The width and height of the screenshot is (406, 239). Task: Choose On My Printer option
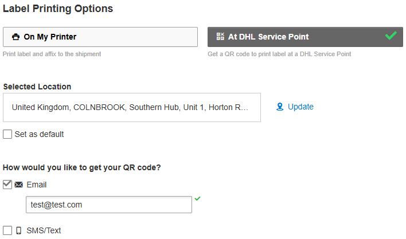coord(100,37)
